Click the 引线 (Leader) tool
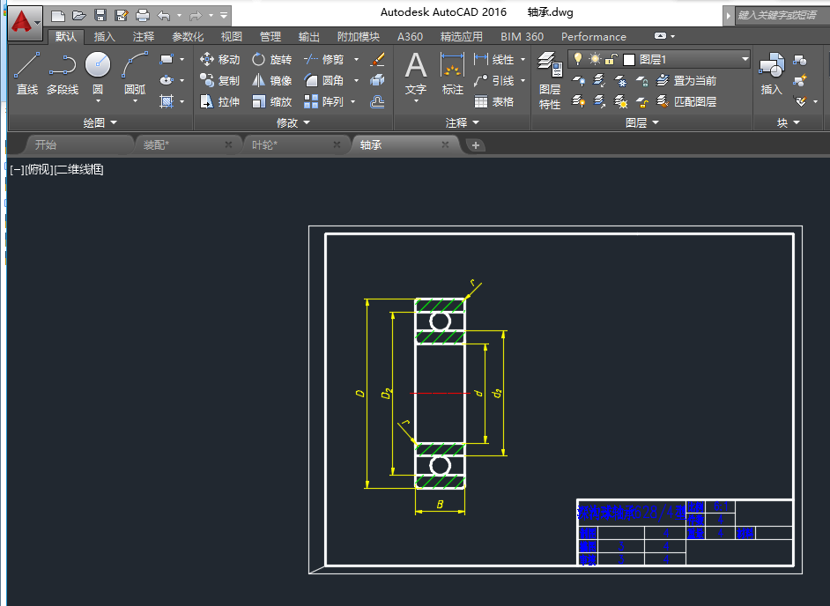This screenshot has height=606, width=830. pyautogui.click(x=494, y=80)
